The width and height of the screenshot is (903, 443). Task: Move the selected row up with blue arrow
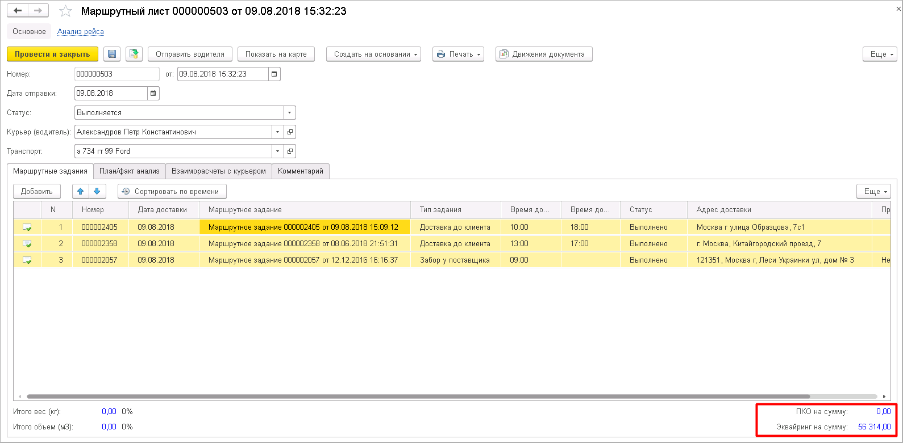[x=81, y=191]
